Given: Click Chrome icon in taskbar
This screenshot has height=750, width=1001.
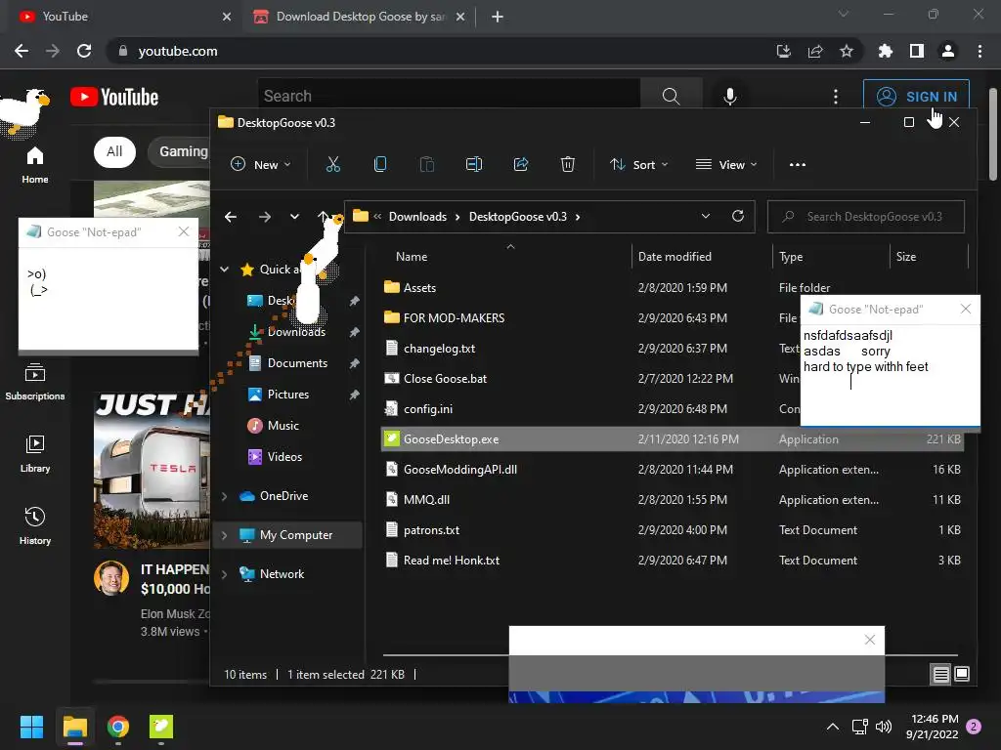Looking at the screenshot, I should click(118, 727).
